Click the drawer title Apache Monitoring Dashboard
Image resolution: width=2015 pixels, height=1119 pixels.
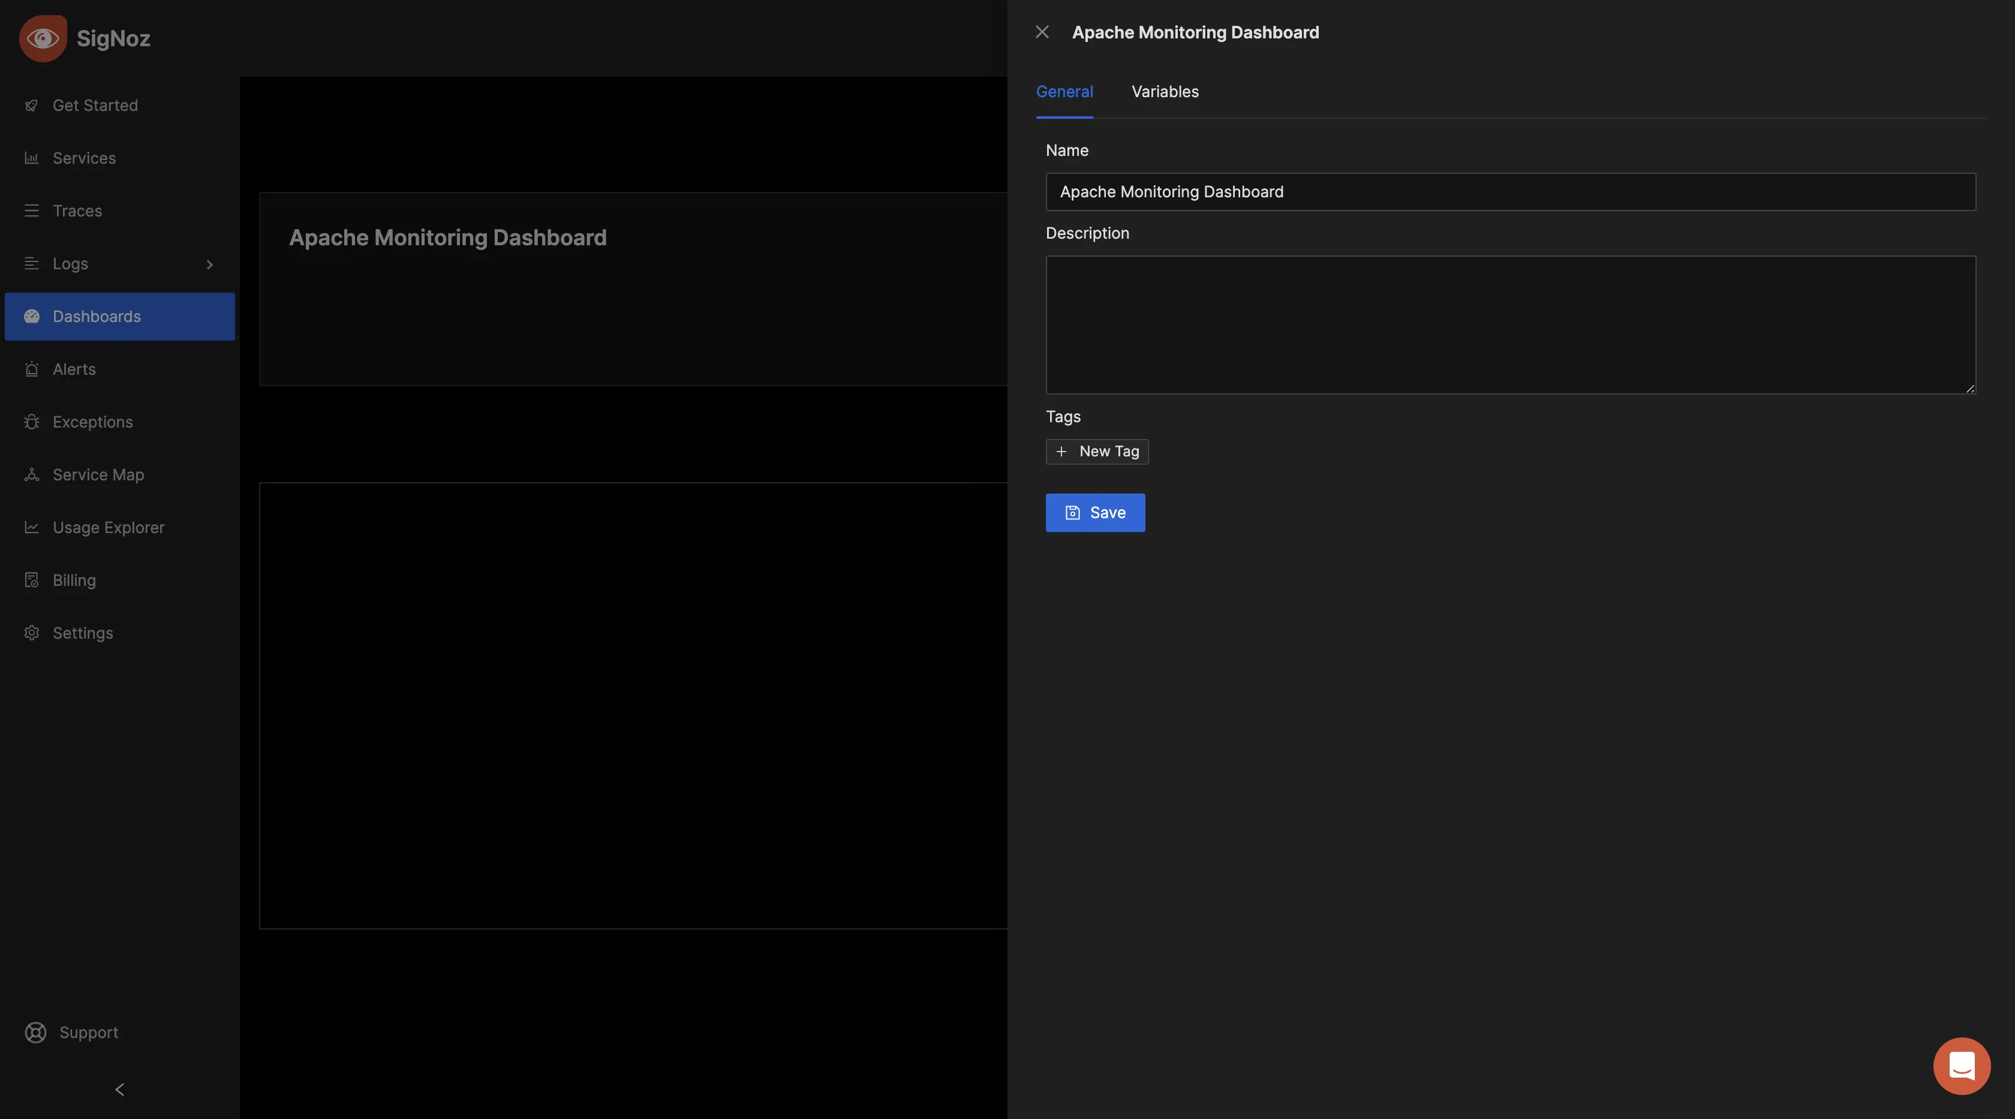pyautogui.click(x=1195, y=32)
